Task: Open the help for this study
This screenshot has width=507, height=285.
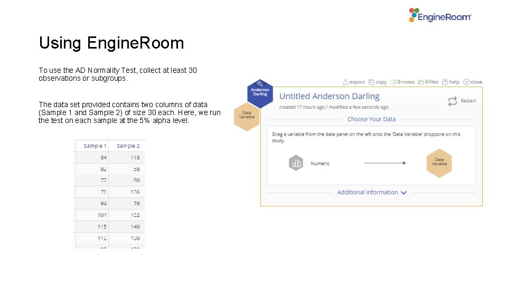Action: [x=450, y=82]
